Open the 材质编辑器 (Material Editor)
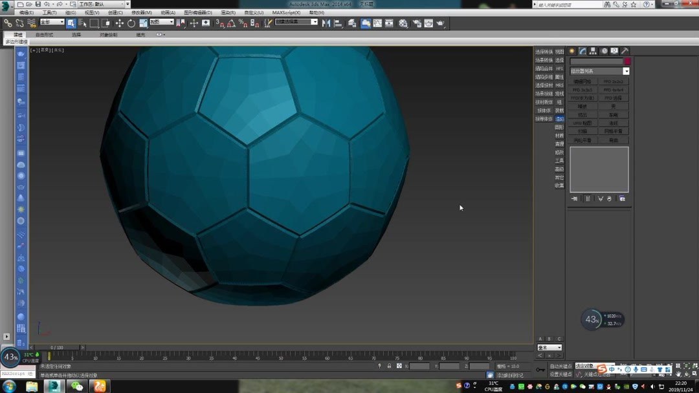The width and height of the screenshot is (699, 393). pos(403,23)
